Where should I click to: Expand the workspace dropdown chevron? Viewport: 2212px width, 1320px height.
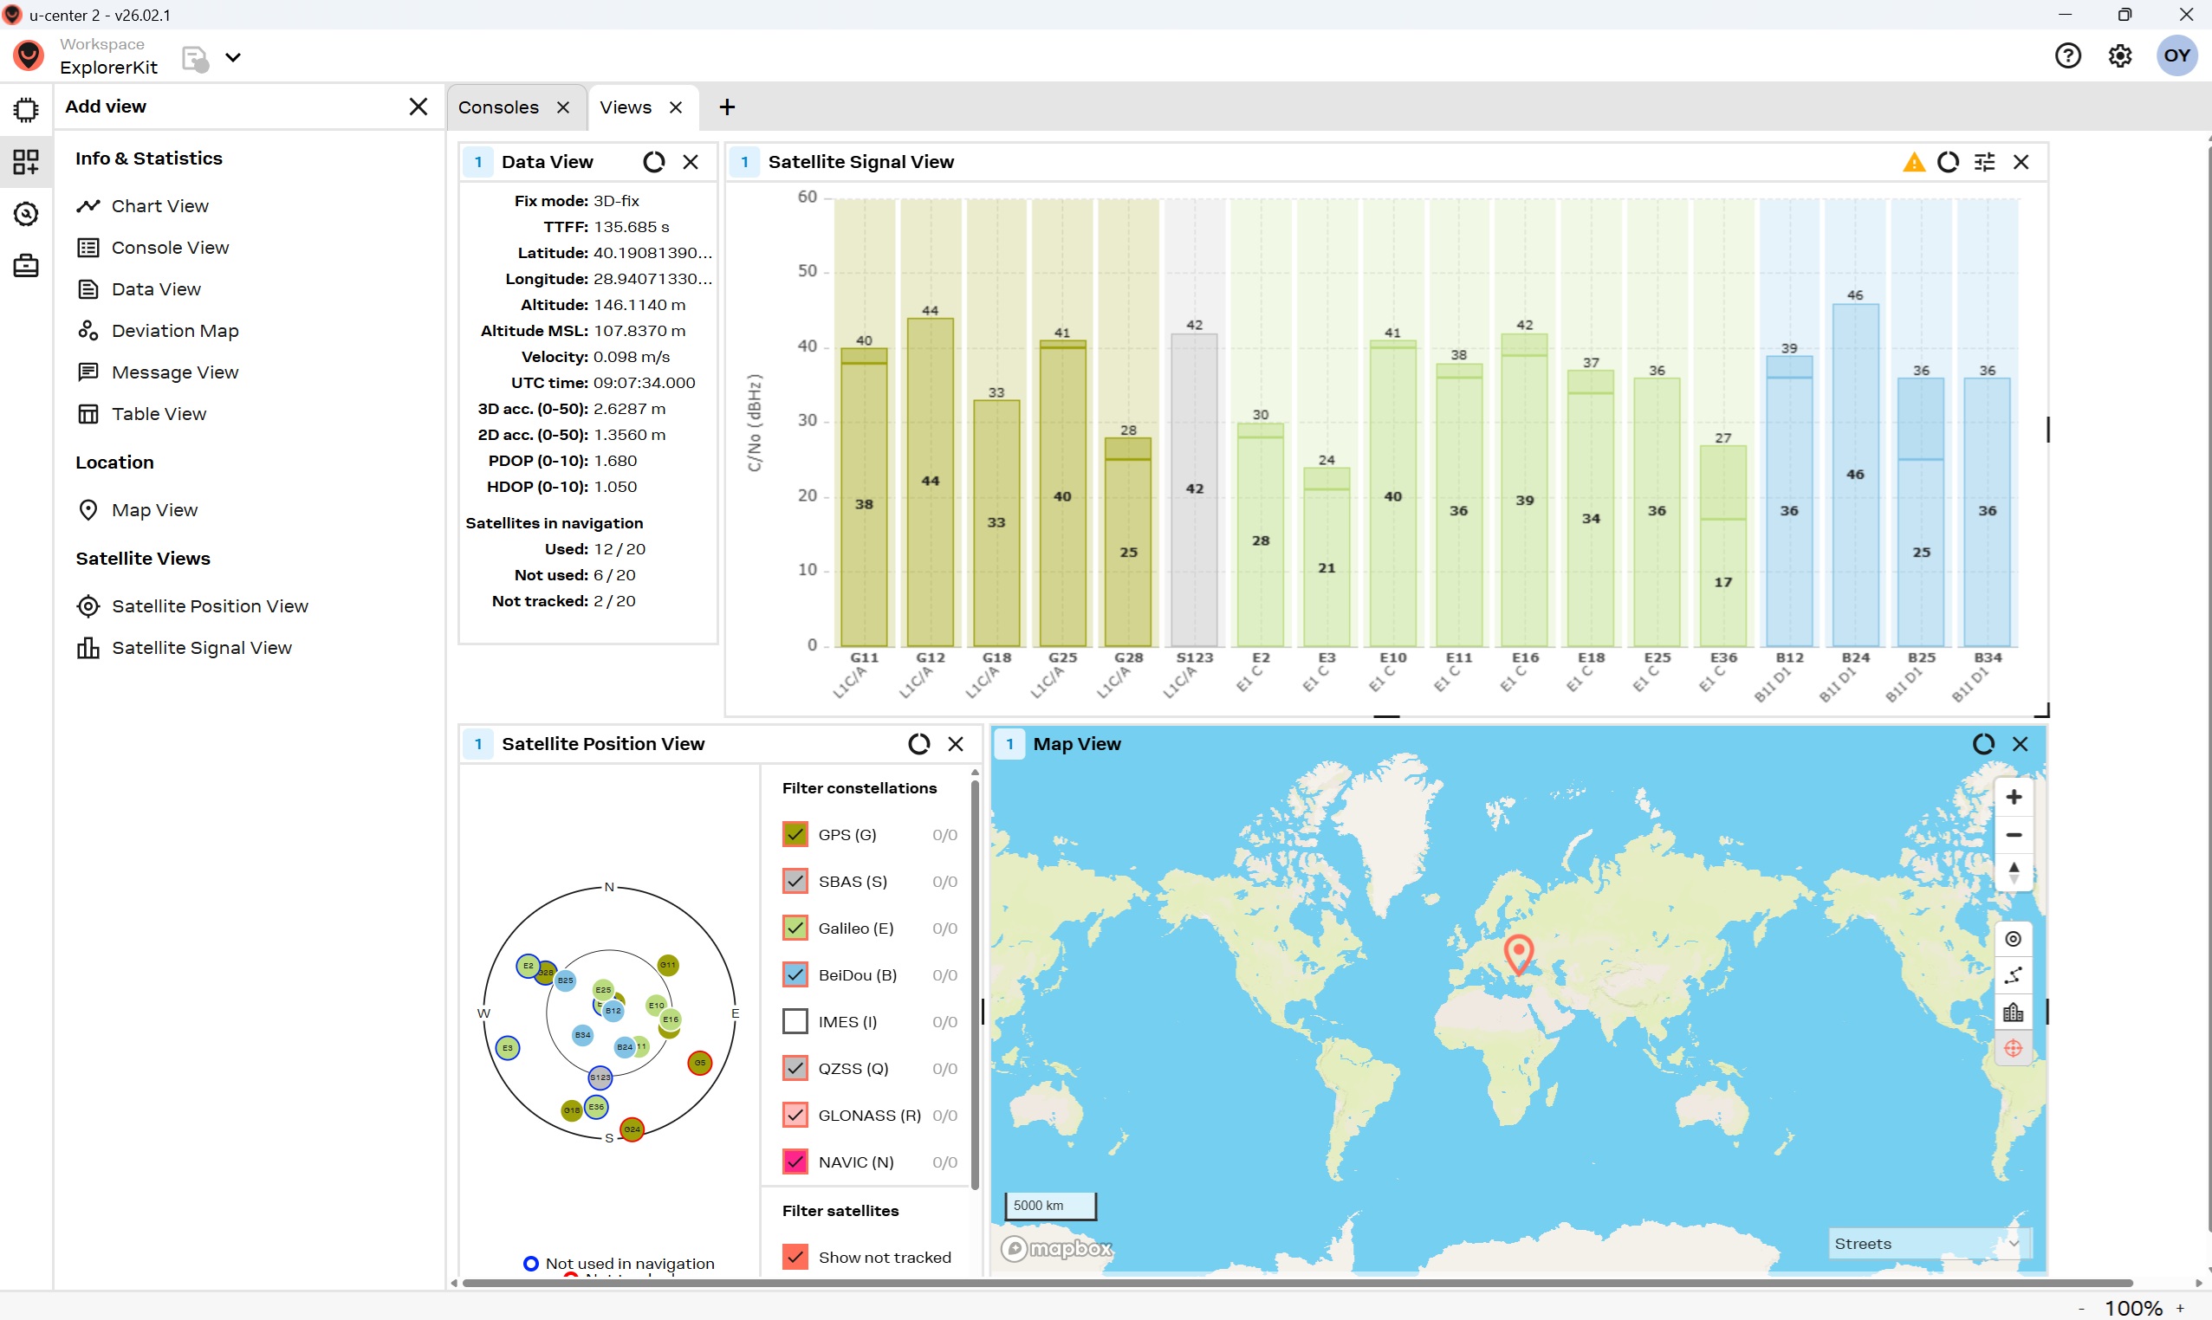pyautogui.click(x=233, y=57)
